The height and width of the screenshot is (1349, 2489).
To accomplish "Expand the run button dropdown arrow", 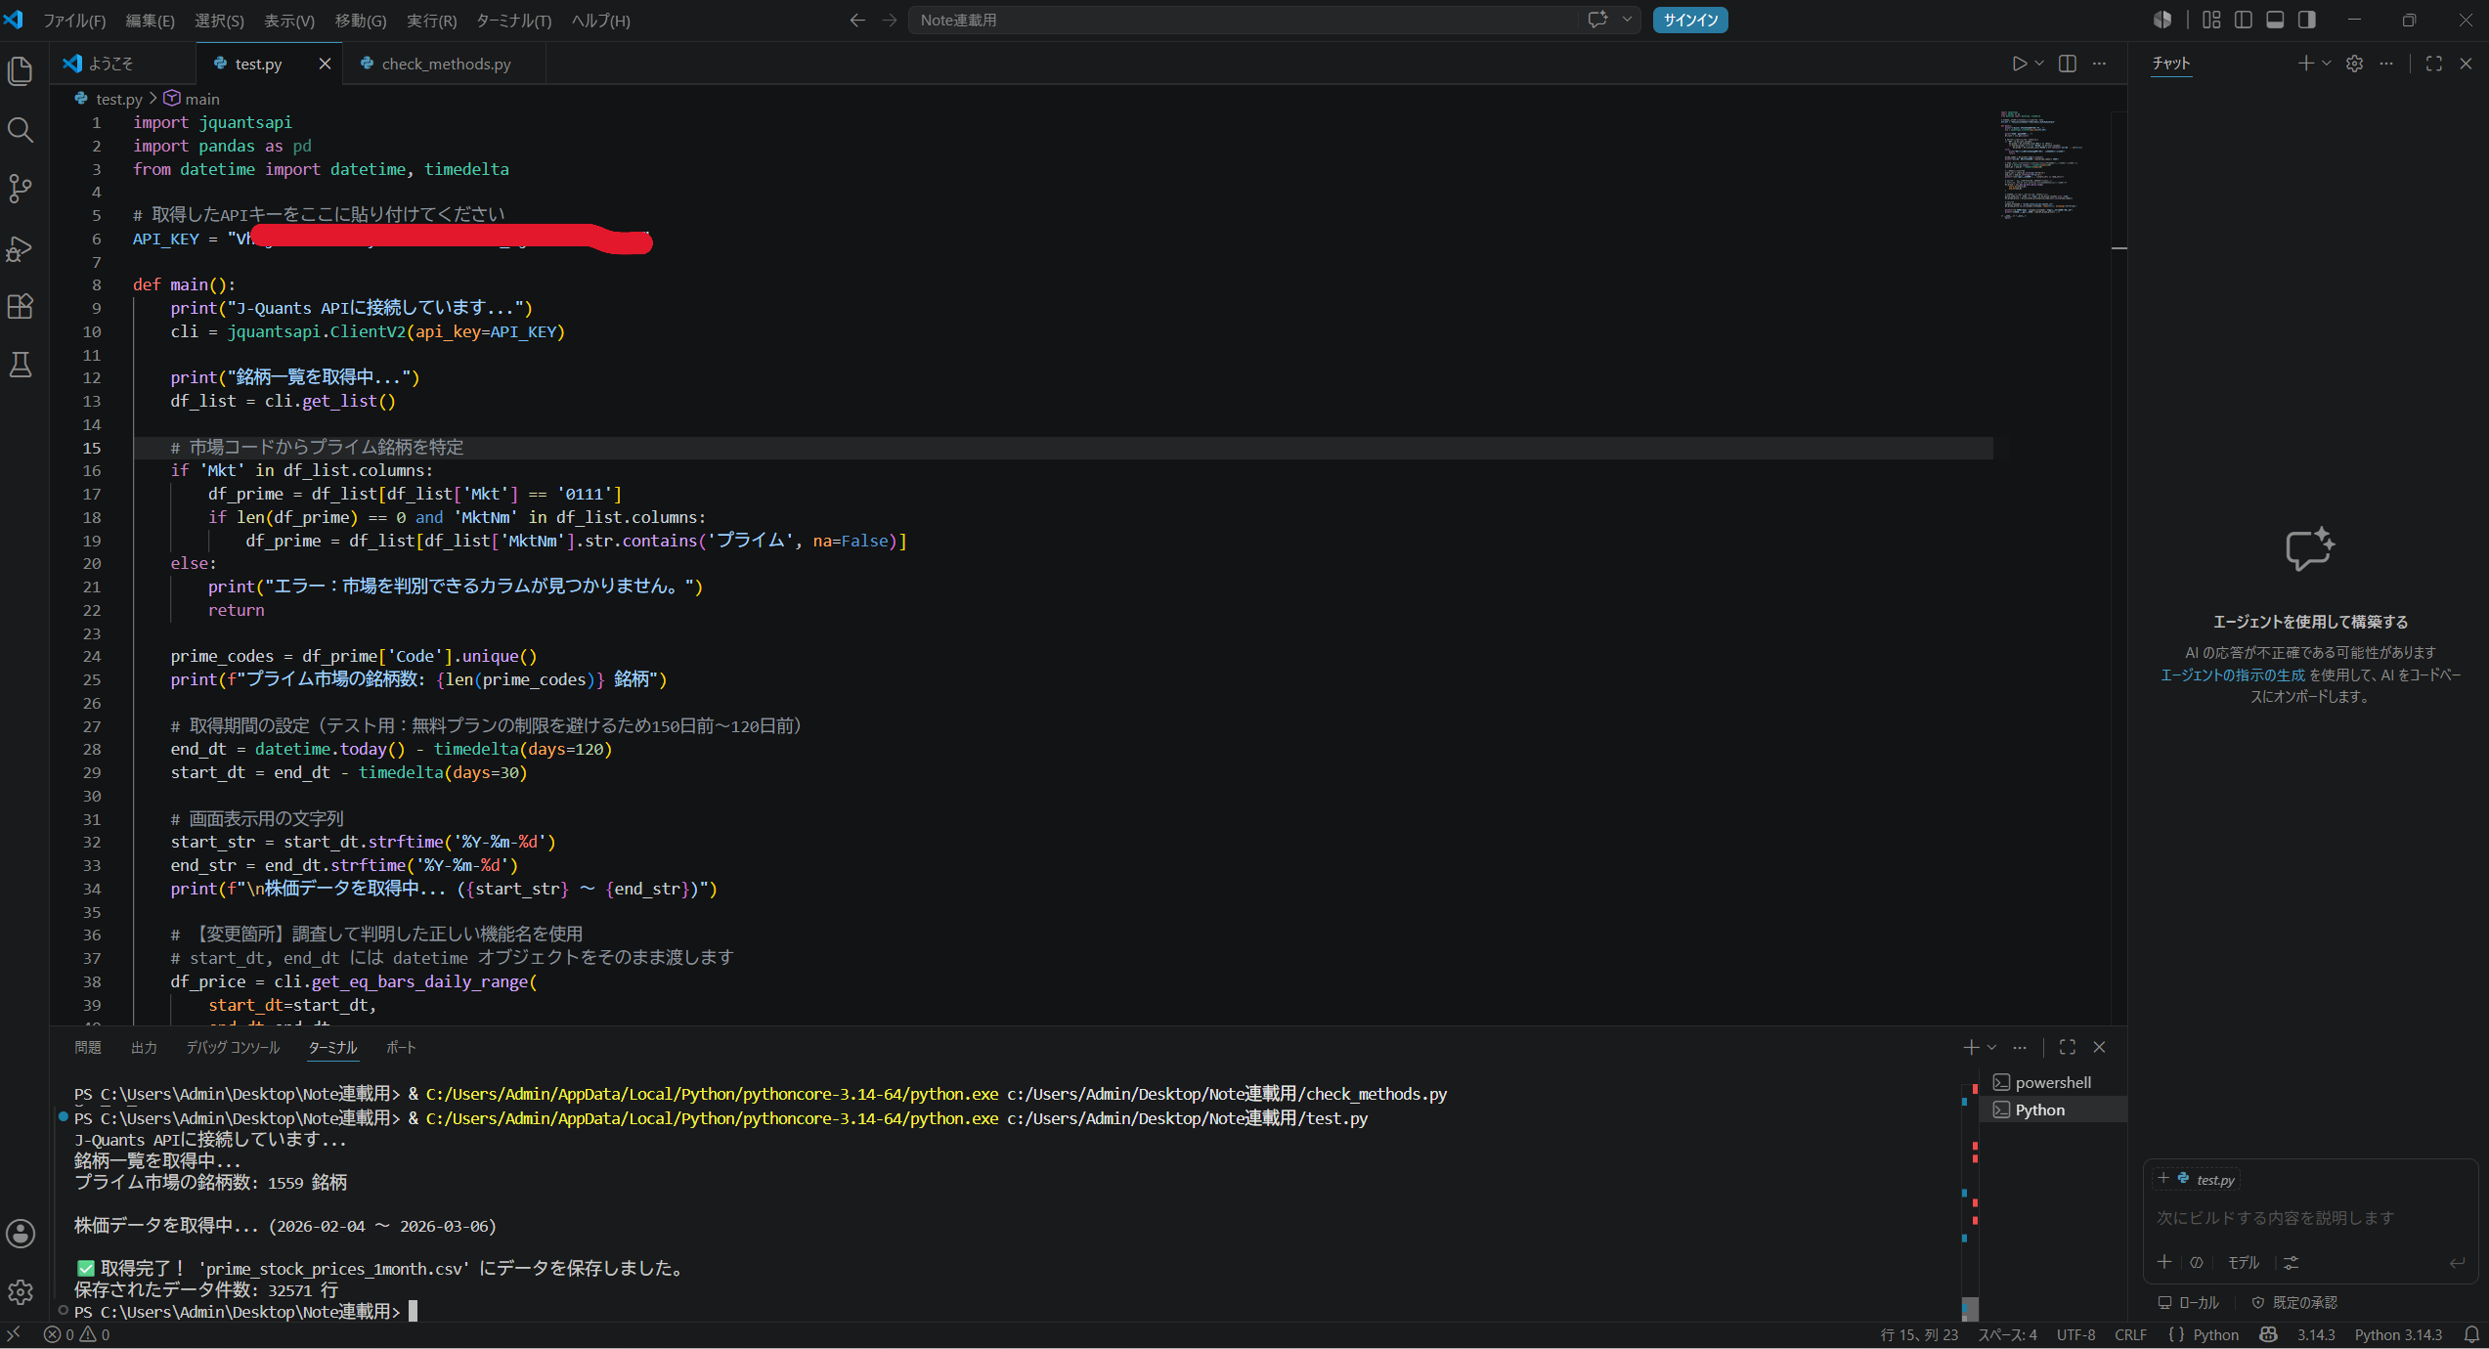I will click(2039, 64).
